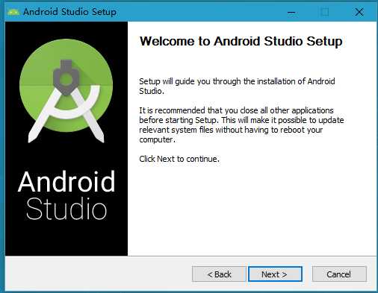Click the "It is recommended" paragraph
This screenshot has width=378, height=293.
click(x=241, y=125)
